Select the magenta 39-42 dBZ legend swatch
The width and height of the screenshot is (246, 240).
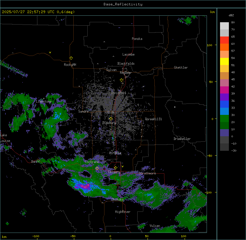point(224,90)
